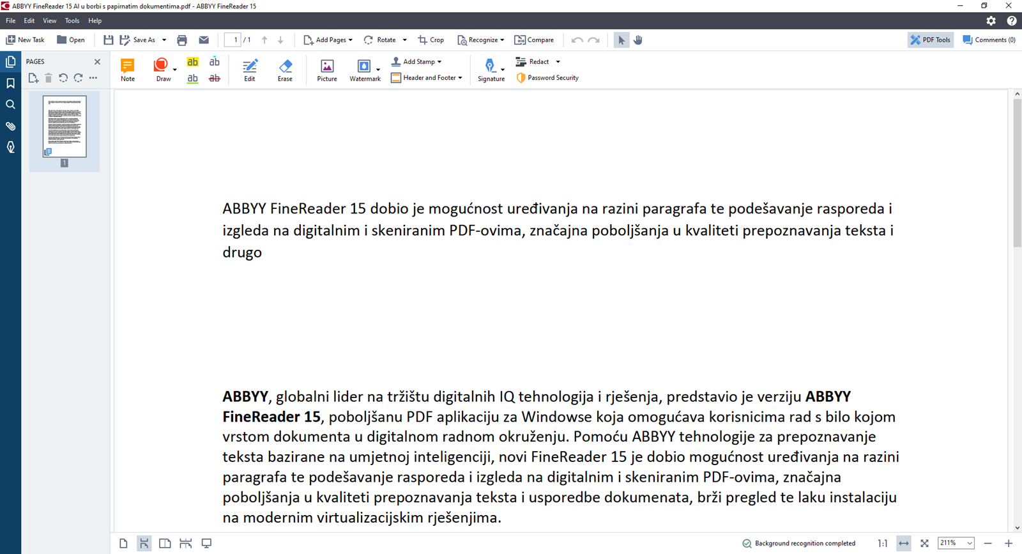
Task: Open the Edit menu
Action: click(x=29, y=20)
